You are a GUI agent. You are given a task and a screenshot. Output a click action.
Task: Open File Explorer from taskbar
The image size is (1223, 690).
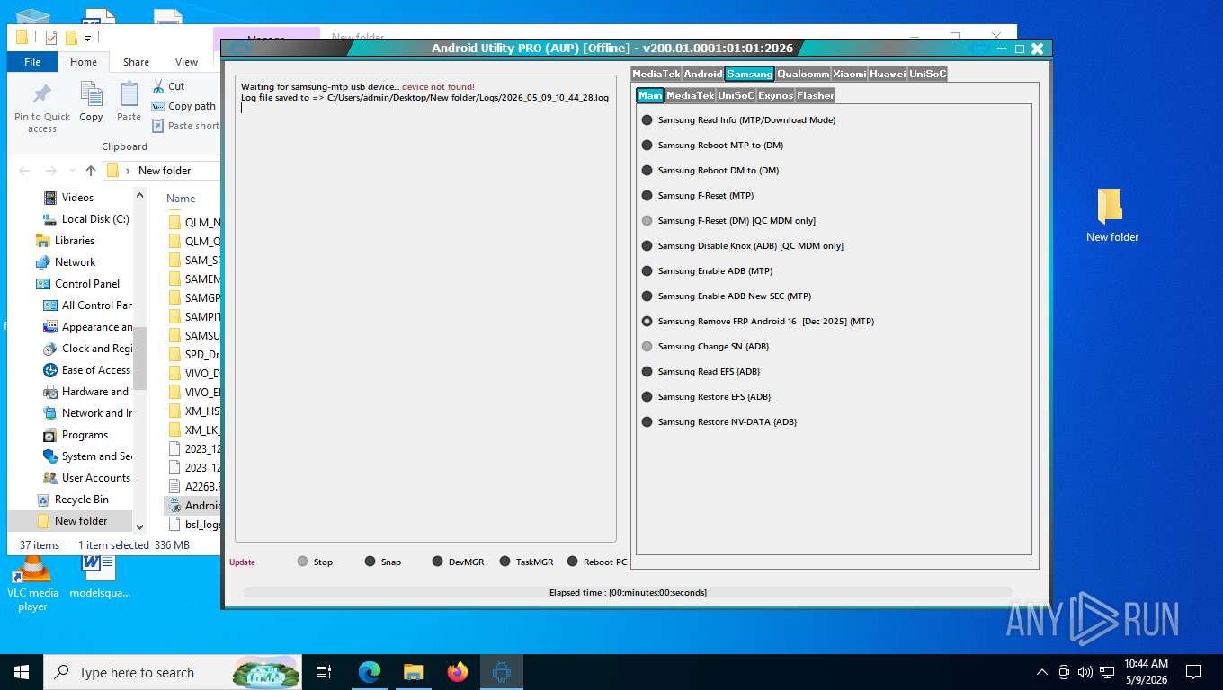(413, 672)
